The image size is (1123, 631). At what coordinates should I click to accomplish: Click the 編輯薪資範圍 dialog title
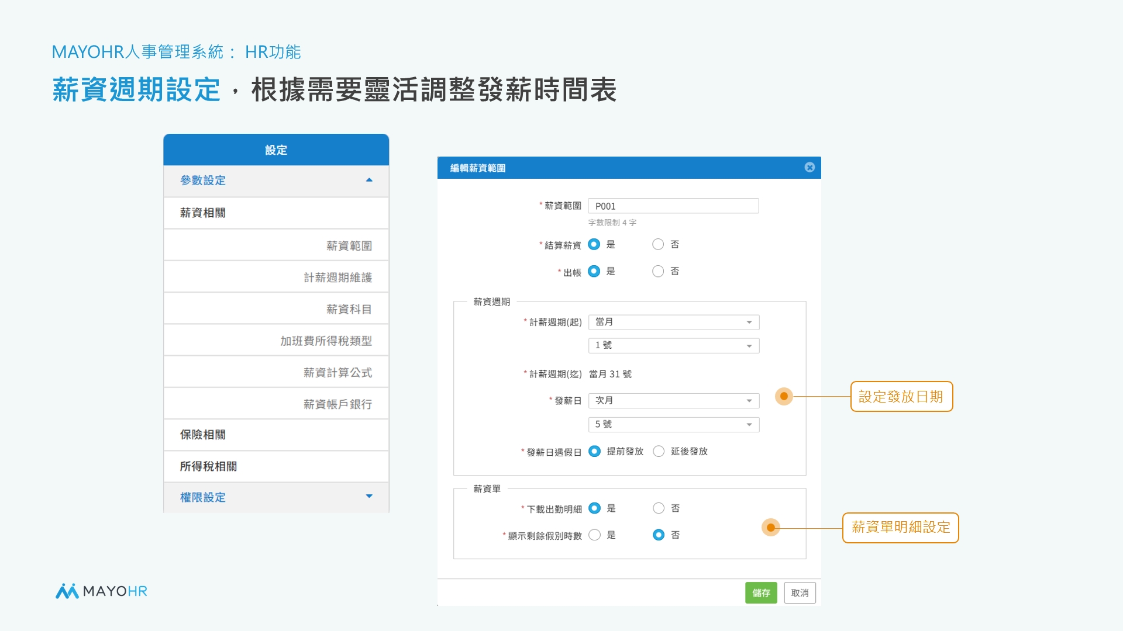coord(478,168)
